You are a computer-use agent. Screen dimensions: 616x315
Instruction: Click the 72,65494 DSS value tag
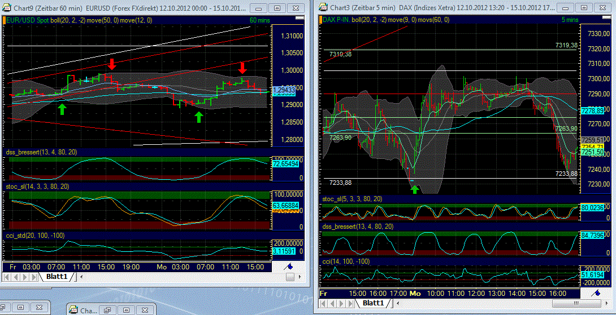pyautogui.click(x=285, y=165)
